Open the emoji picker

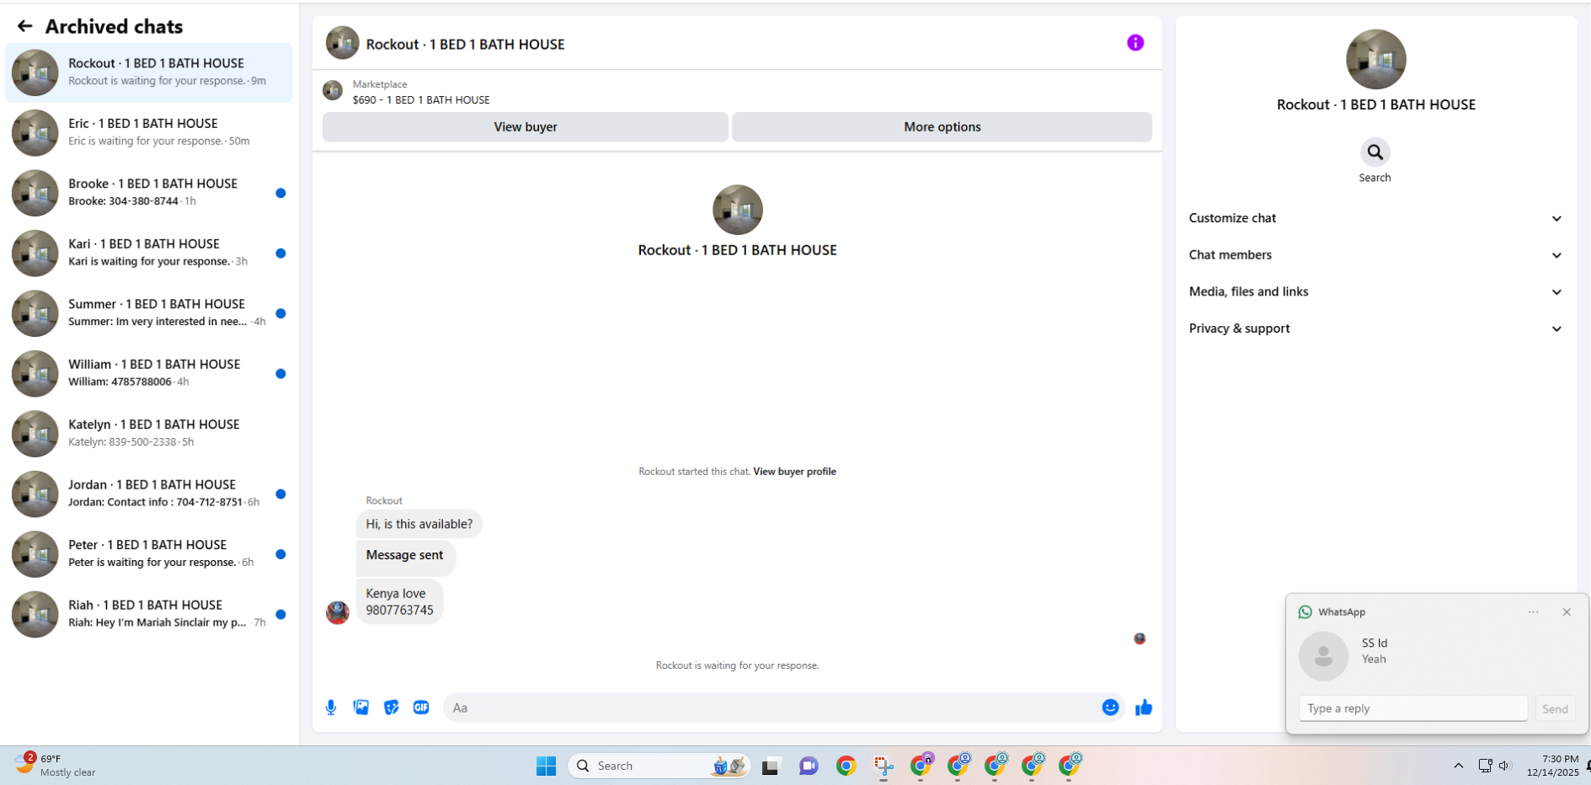point(1110,708)
